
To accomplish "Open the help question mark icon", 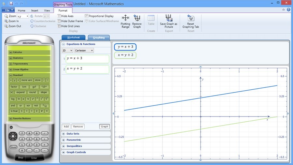I will pos(289,9).
